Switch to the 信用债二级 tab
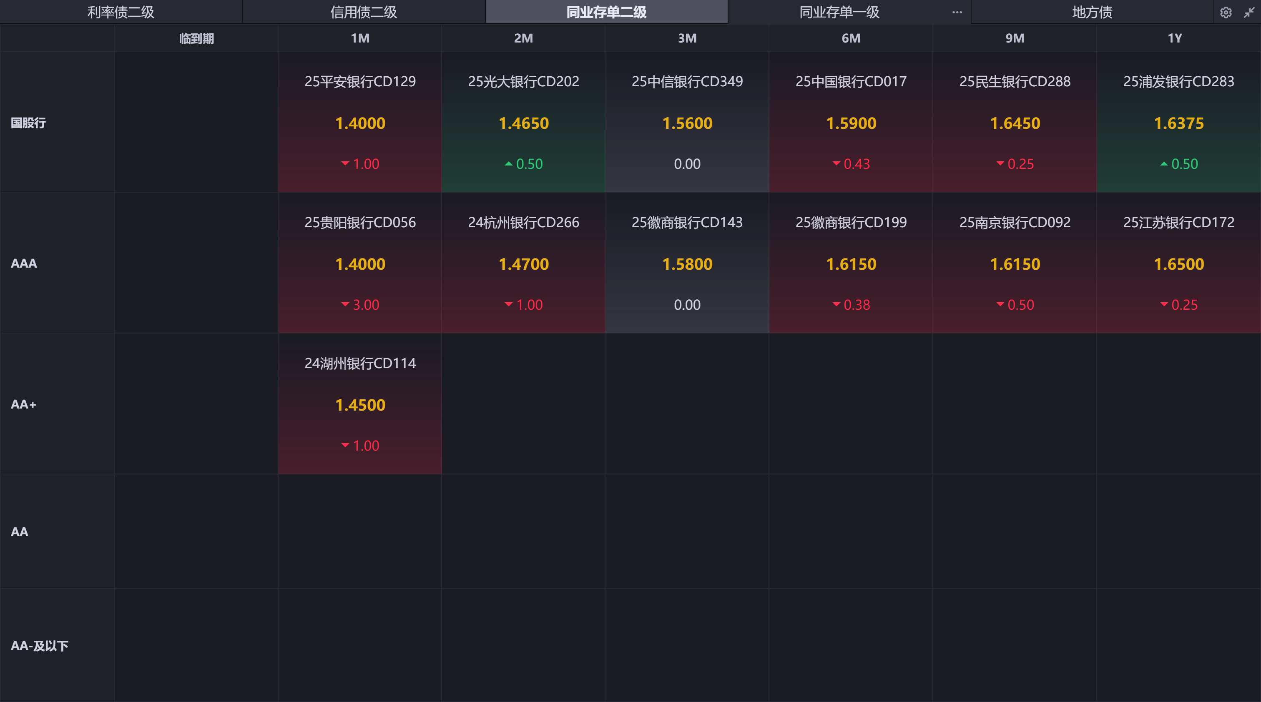The width and height of the screenshot is (1261, 702). (363, 12)
